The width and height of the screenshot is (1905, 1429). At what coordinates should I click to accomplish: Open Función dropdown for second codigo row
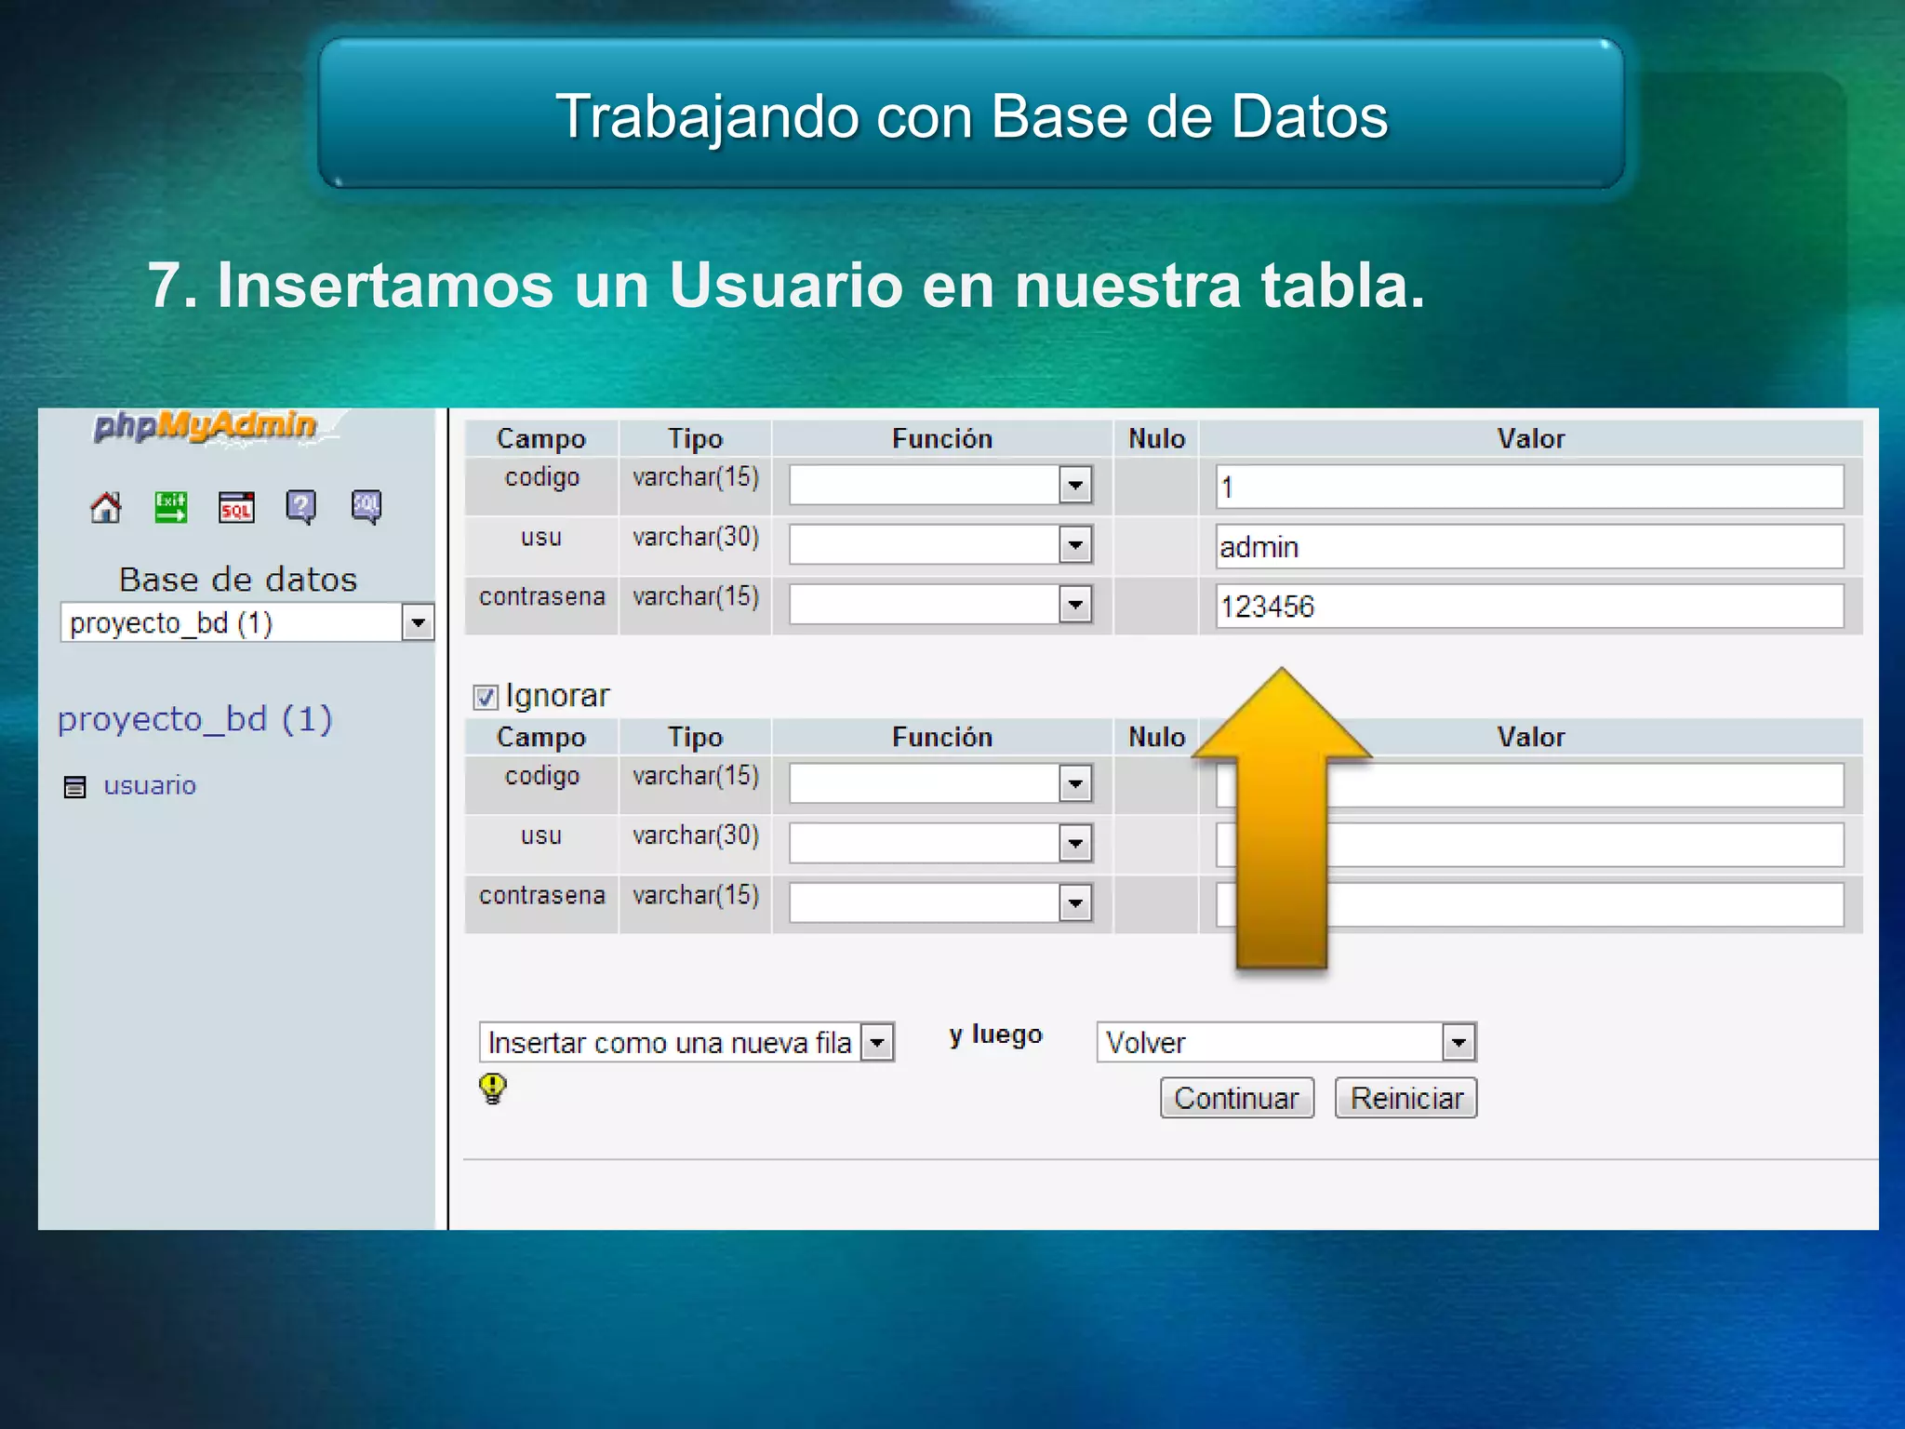tap(940, 783)
